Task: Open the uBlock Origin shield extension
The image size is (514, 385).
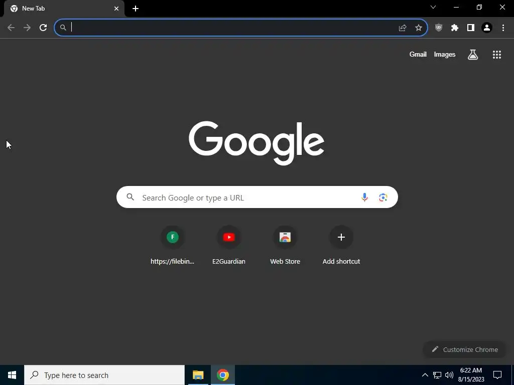Action: [439, 28]
